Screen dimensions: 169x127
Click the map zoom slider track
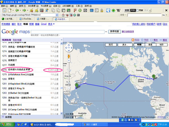pos(69,73)
